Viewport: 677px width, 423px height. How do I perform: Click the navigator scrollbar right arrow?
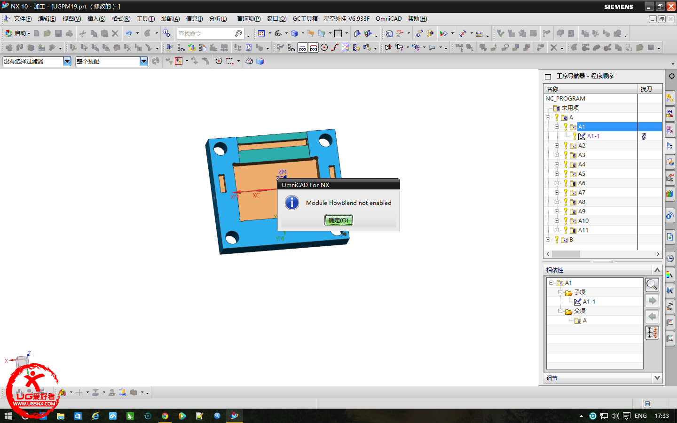[658, 254]
